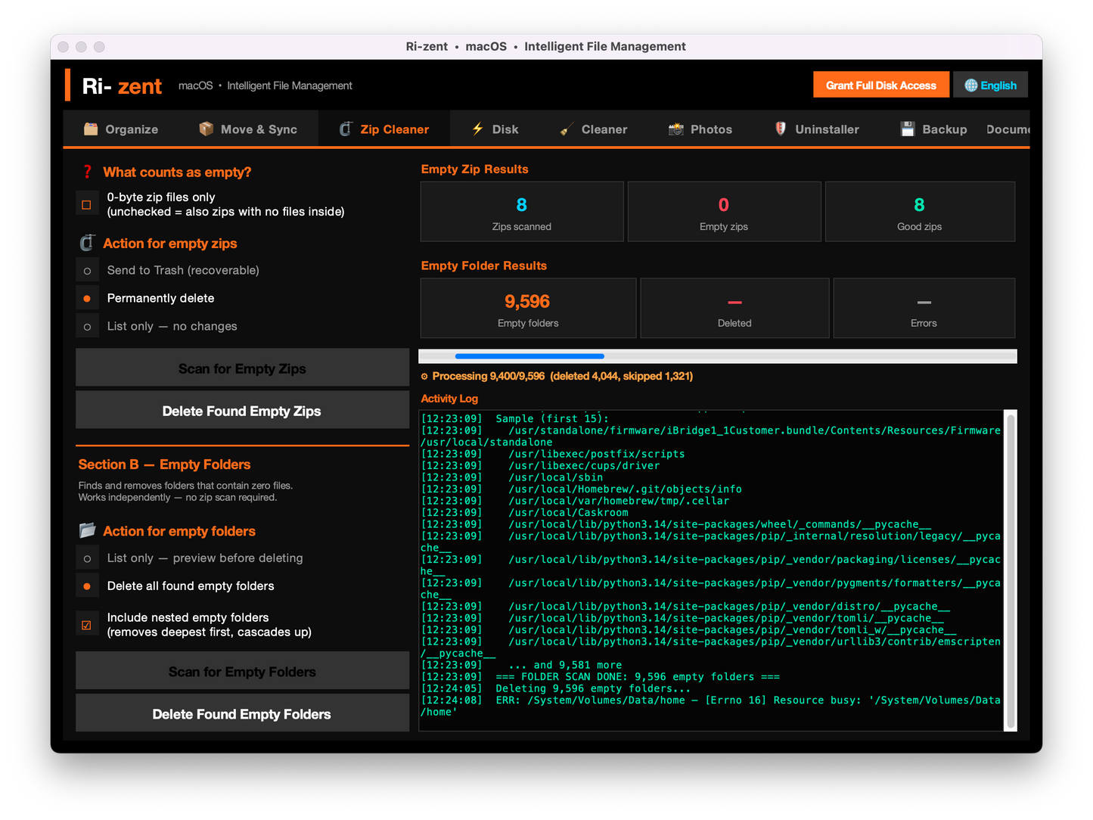Switch to the Cleaner tab
This screenshot has width=1093, height=820.
[594, 129]
